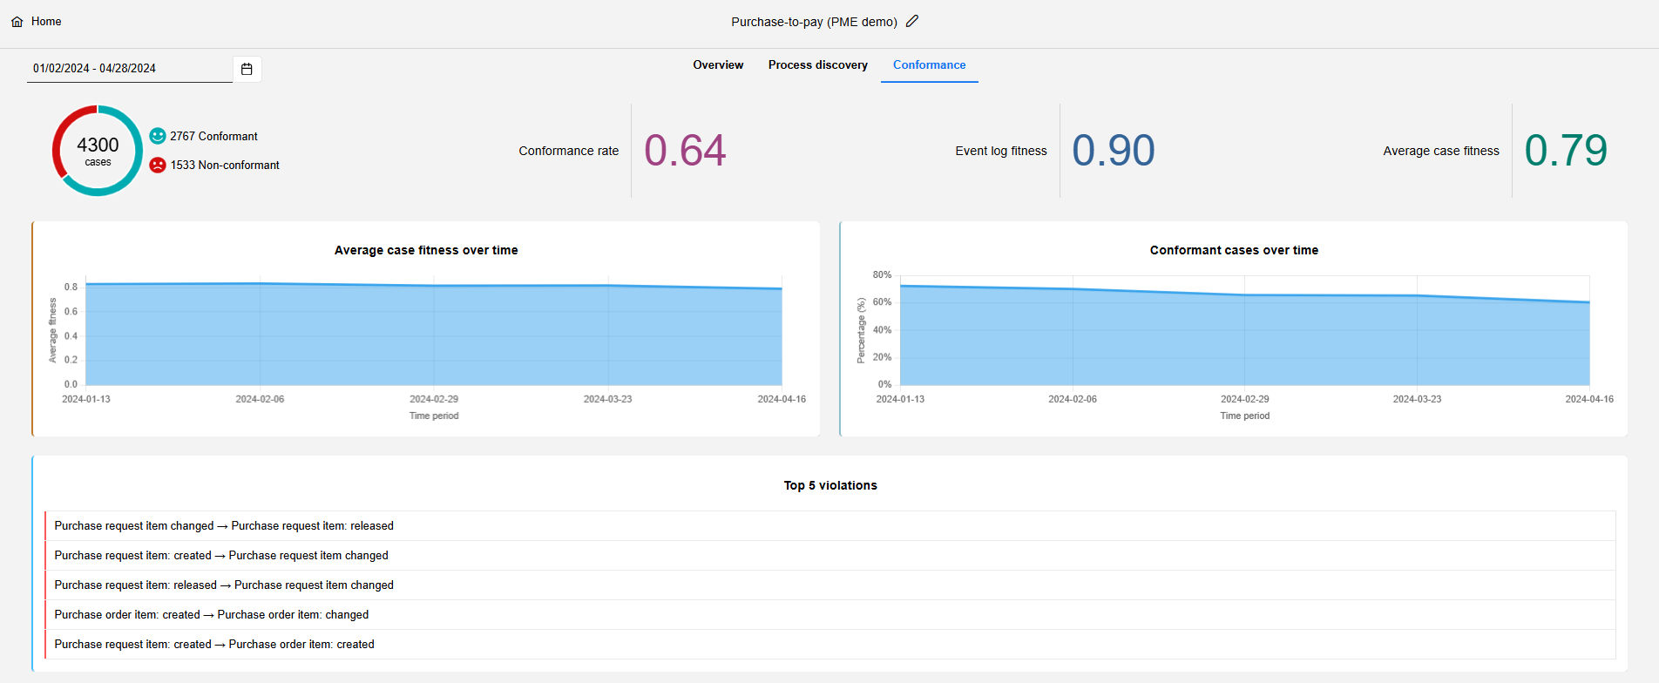The width and height of the screenshot is (1659, 683).
Task: Open violation 'released → Purchase request item changed'
Action: [224, 585]
